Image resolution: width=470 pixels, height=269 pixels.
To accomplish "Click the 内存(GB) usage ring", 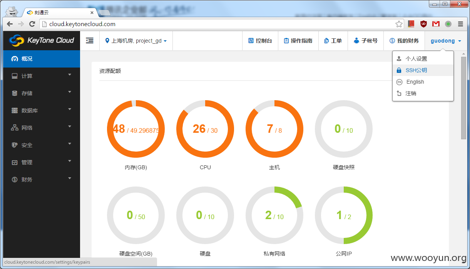I will 136,129.
